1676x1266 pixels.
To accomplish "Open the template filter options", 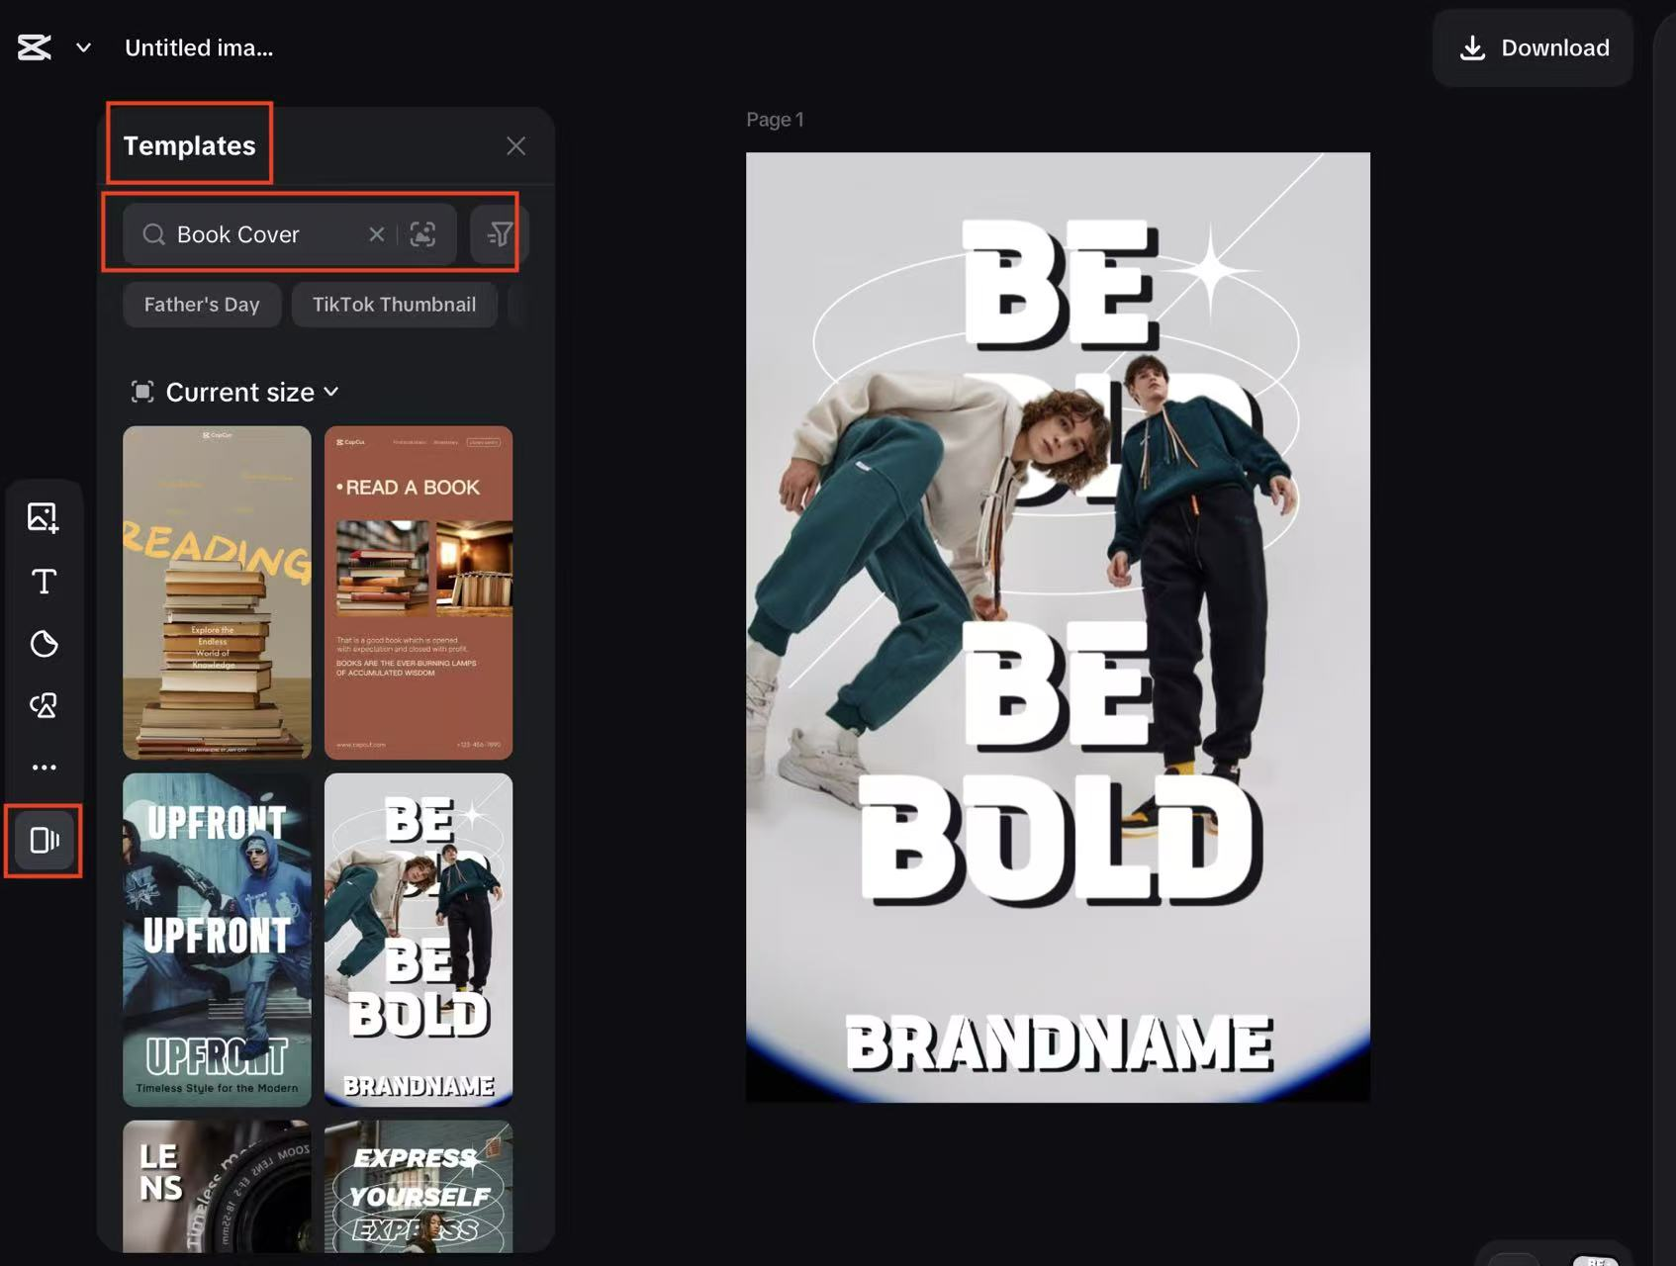I will coord(500,234).
